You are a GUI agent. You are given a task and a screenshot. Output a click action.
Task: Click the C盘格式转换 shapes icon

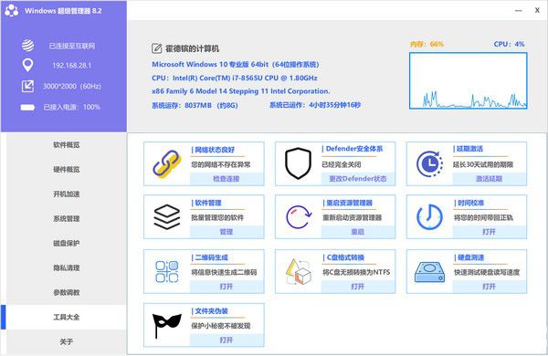coord(298,271)
